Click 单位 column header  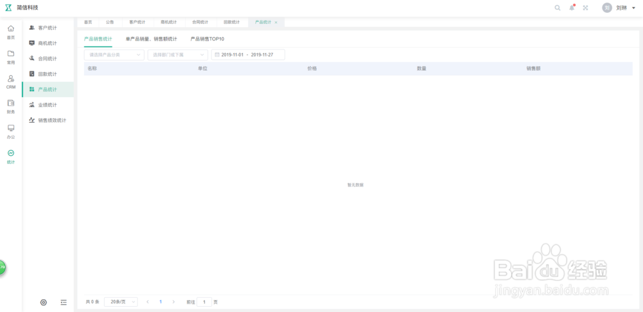[202, 69]
